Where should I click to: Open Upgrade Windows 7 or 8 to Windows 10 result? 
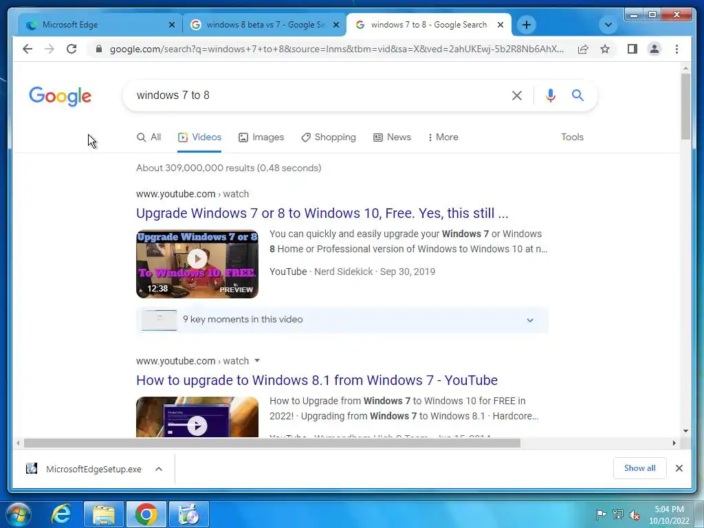(322, 213)
